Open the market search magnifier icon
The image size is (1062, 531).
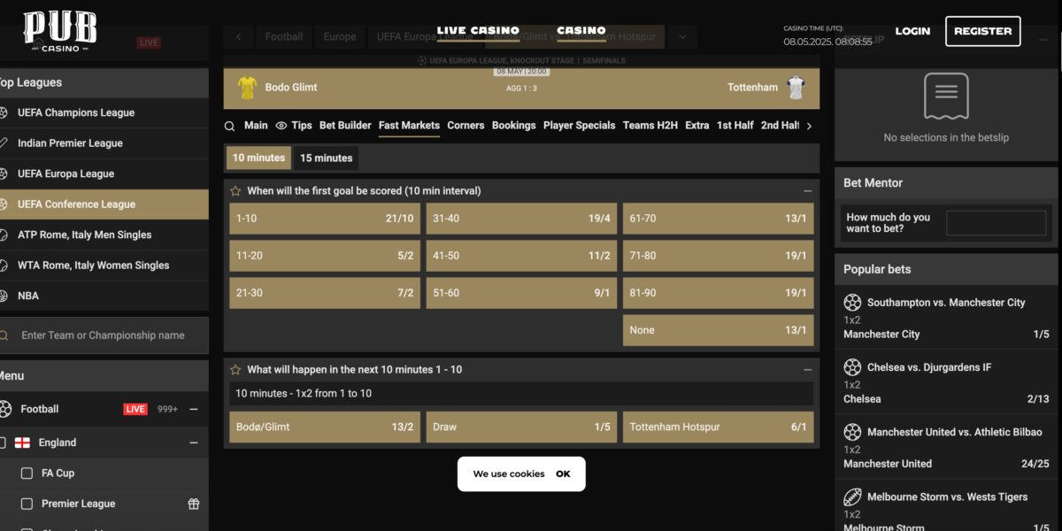(230, 126)
